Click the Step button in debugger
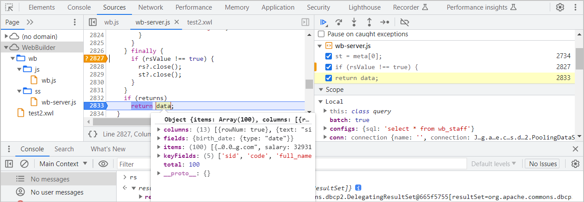 tap(385, 22)
